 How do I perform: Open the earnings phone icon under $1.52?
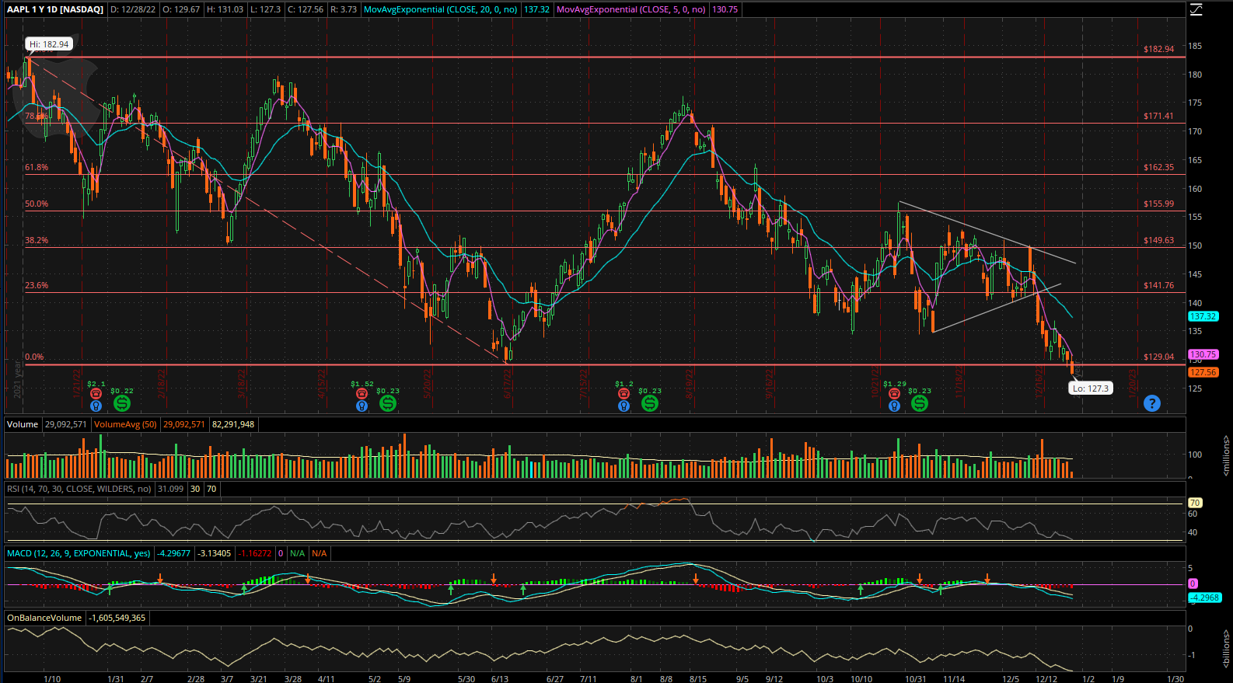coord(362,394)
